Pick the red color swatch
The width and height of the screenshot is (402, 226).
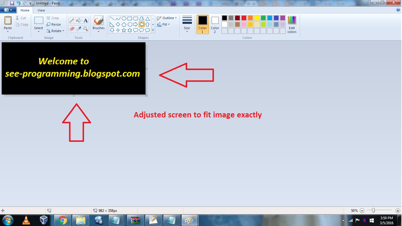click(244, 18)
